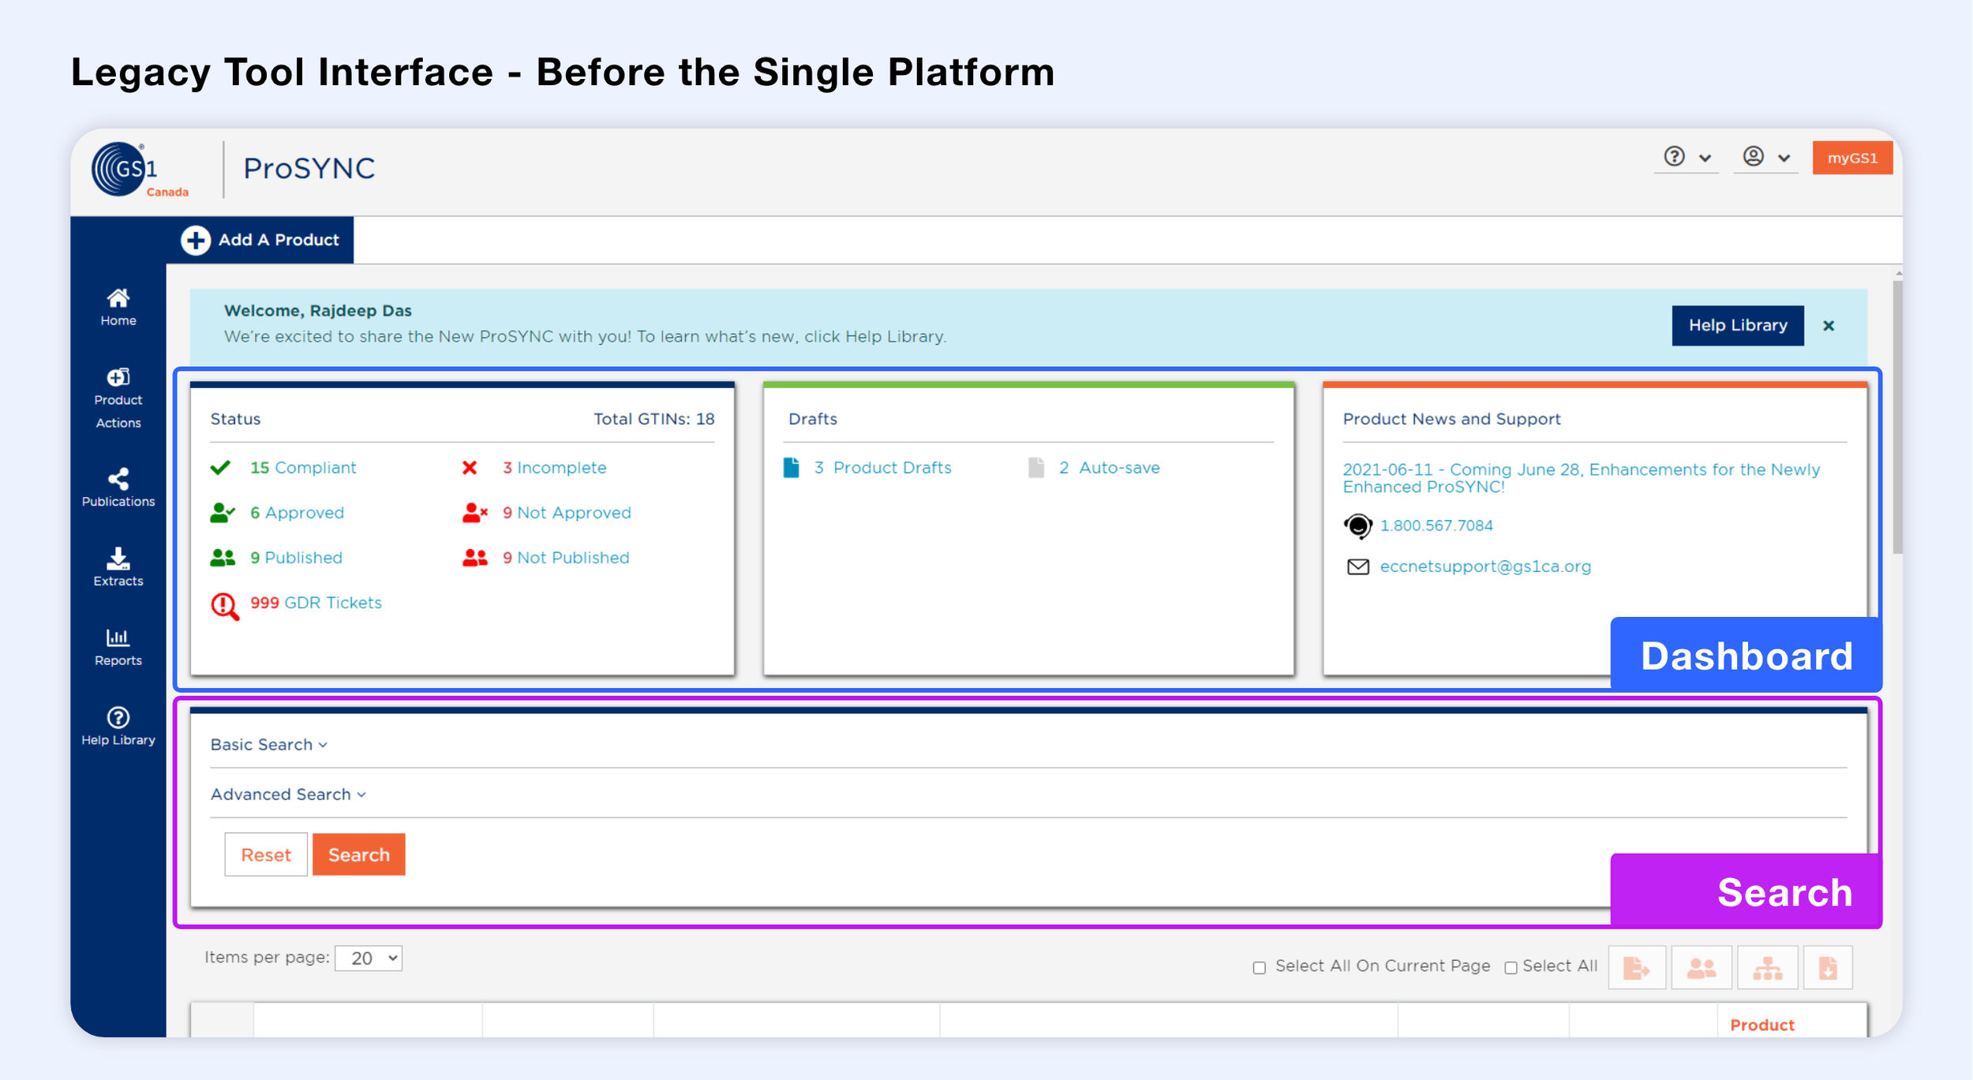Check Select All On Current Page

point(1260,967)
